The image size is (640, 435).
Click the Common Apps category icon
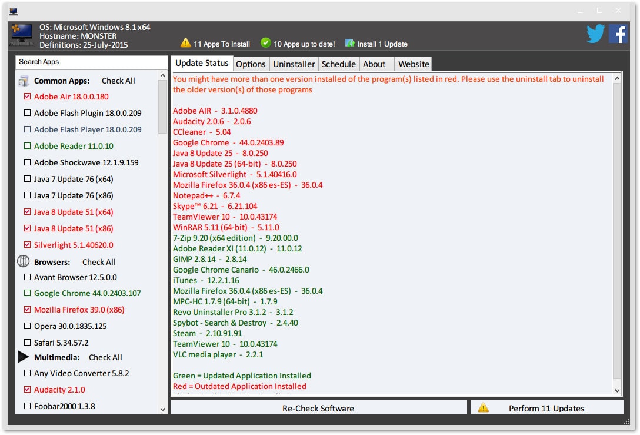click(x=24, y=81)
